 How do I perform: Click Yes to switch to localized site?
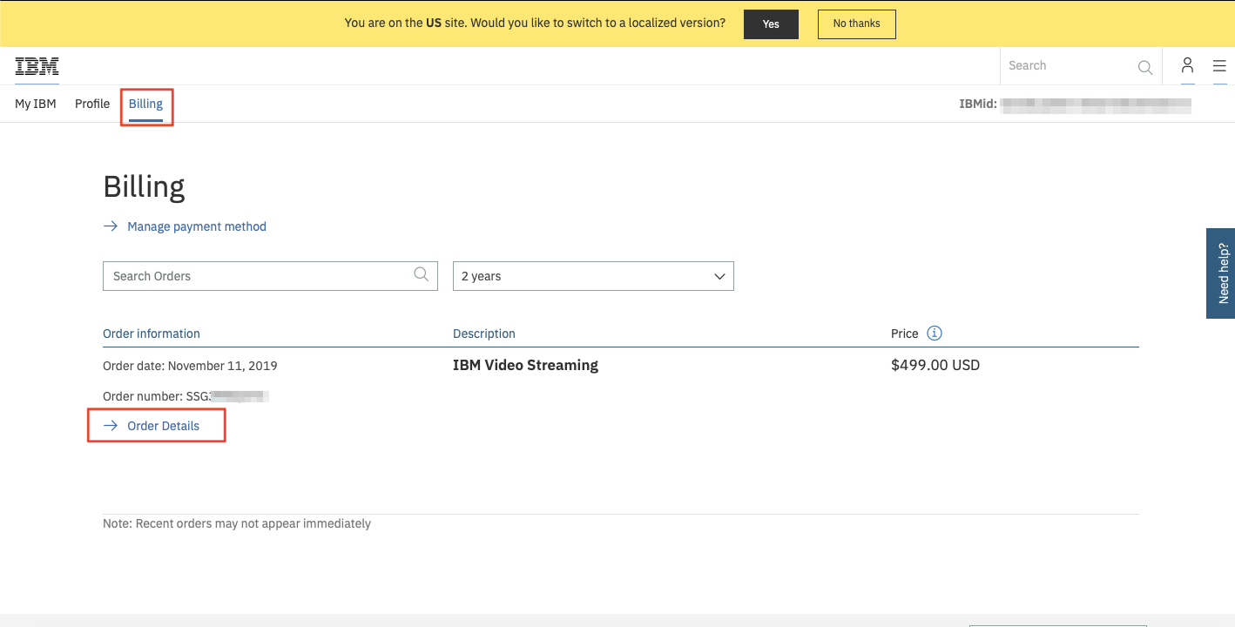[771, 24]
